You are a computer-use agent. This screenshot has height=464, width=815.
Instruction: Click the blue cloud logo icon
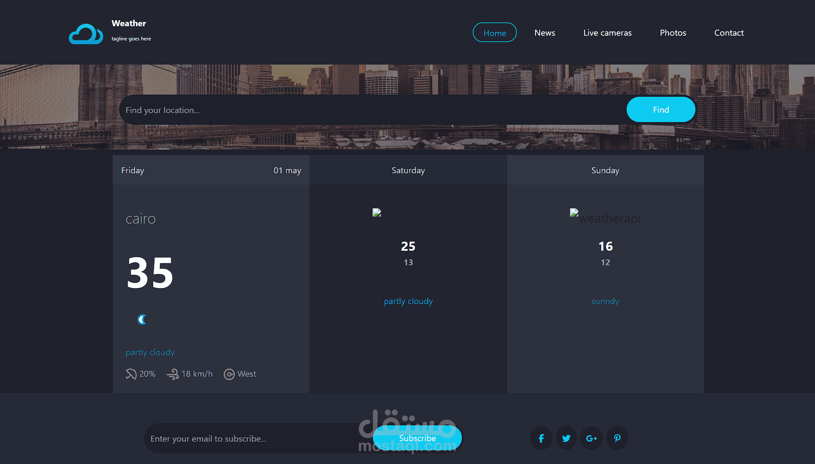click(86, 34)
